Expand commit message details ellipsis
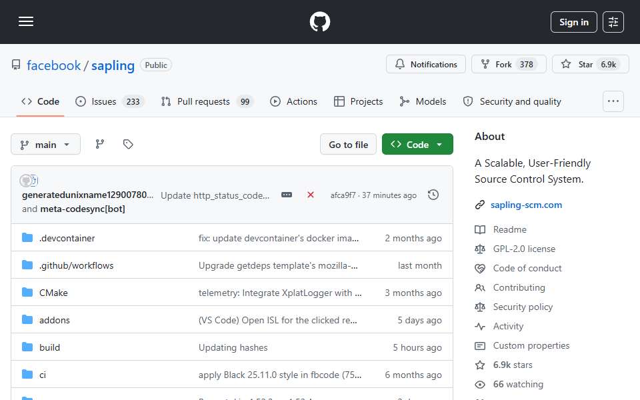This screenshot has height=400, width=640. [287, 195]
